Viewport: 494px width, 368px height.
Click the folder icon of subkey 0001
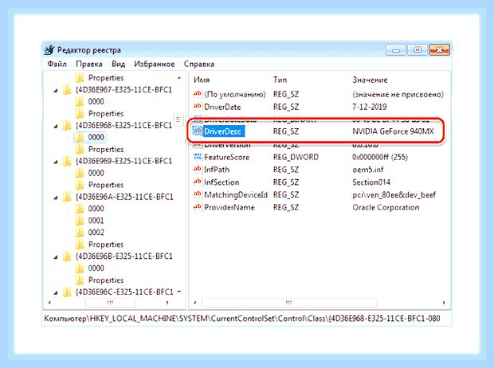click(x=80, y=221)
